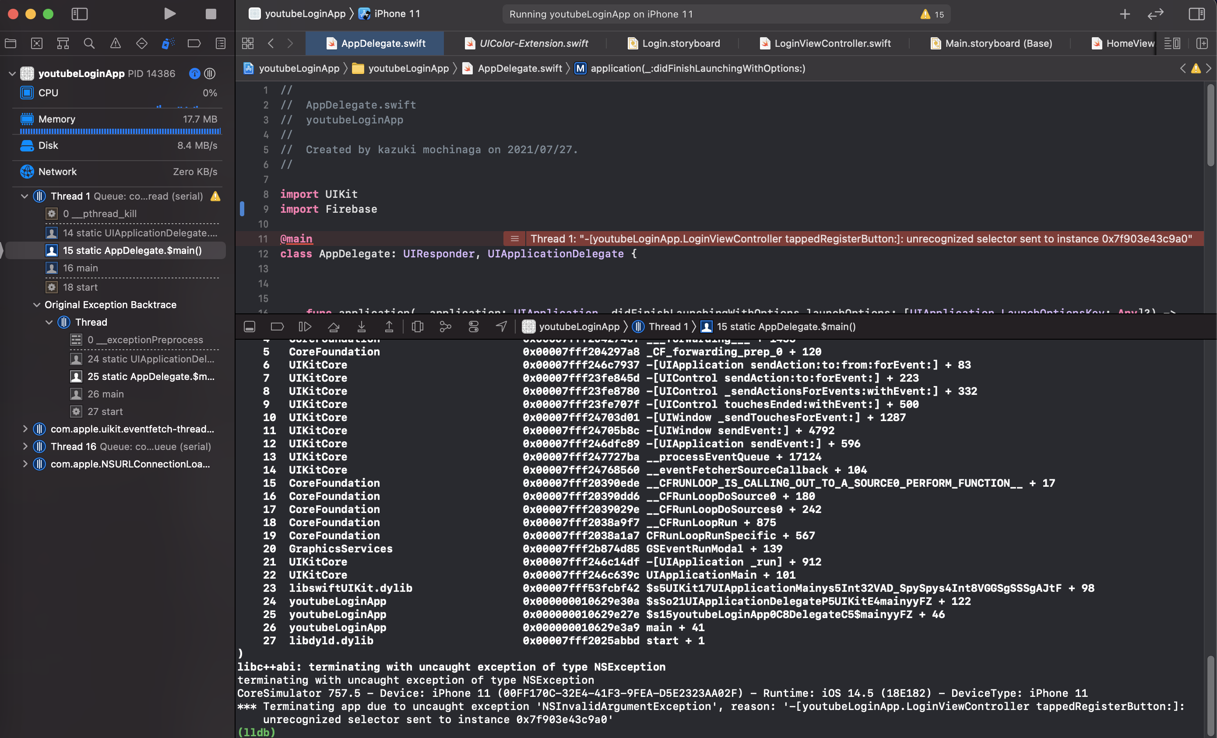Open the Issue navigator triangle icon
Viewport: 1217px width, 738px height.
coord(116,43)
